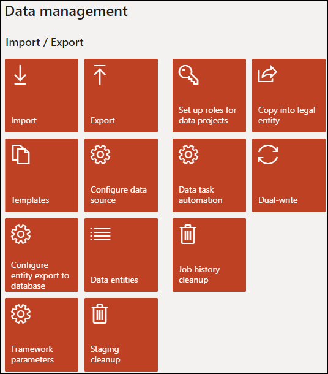Click the Dual-write sync arrows icon
Image resolution: width=328 pixels, height=374 pixels.
click(268, 155)
